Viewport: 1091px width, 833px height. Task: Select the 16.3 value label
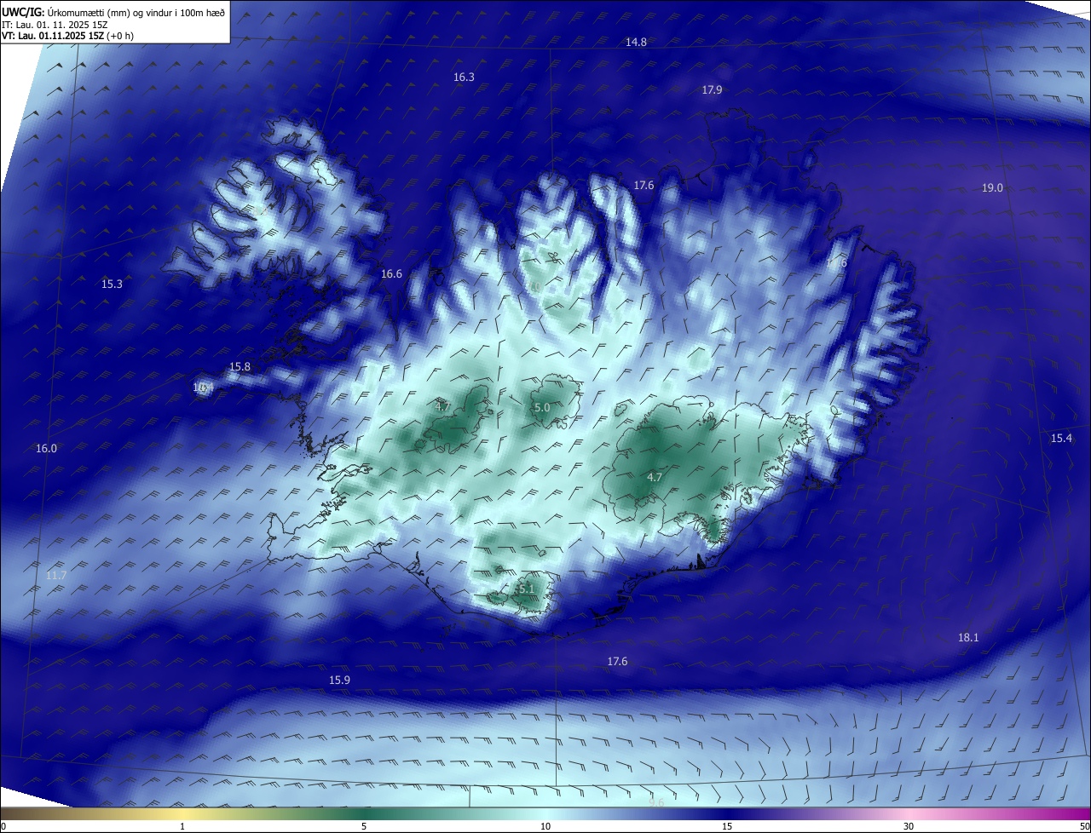[464, 77]
